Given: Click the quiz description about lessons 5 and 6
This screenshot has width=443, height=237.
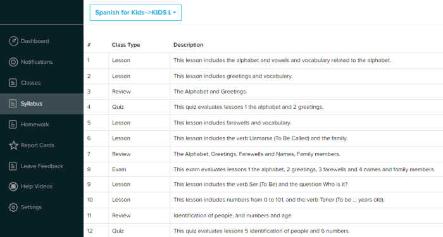Looking at the screenshot, I should 261,231.
